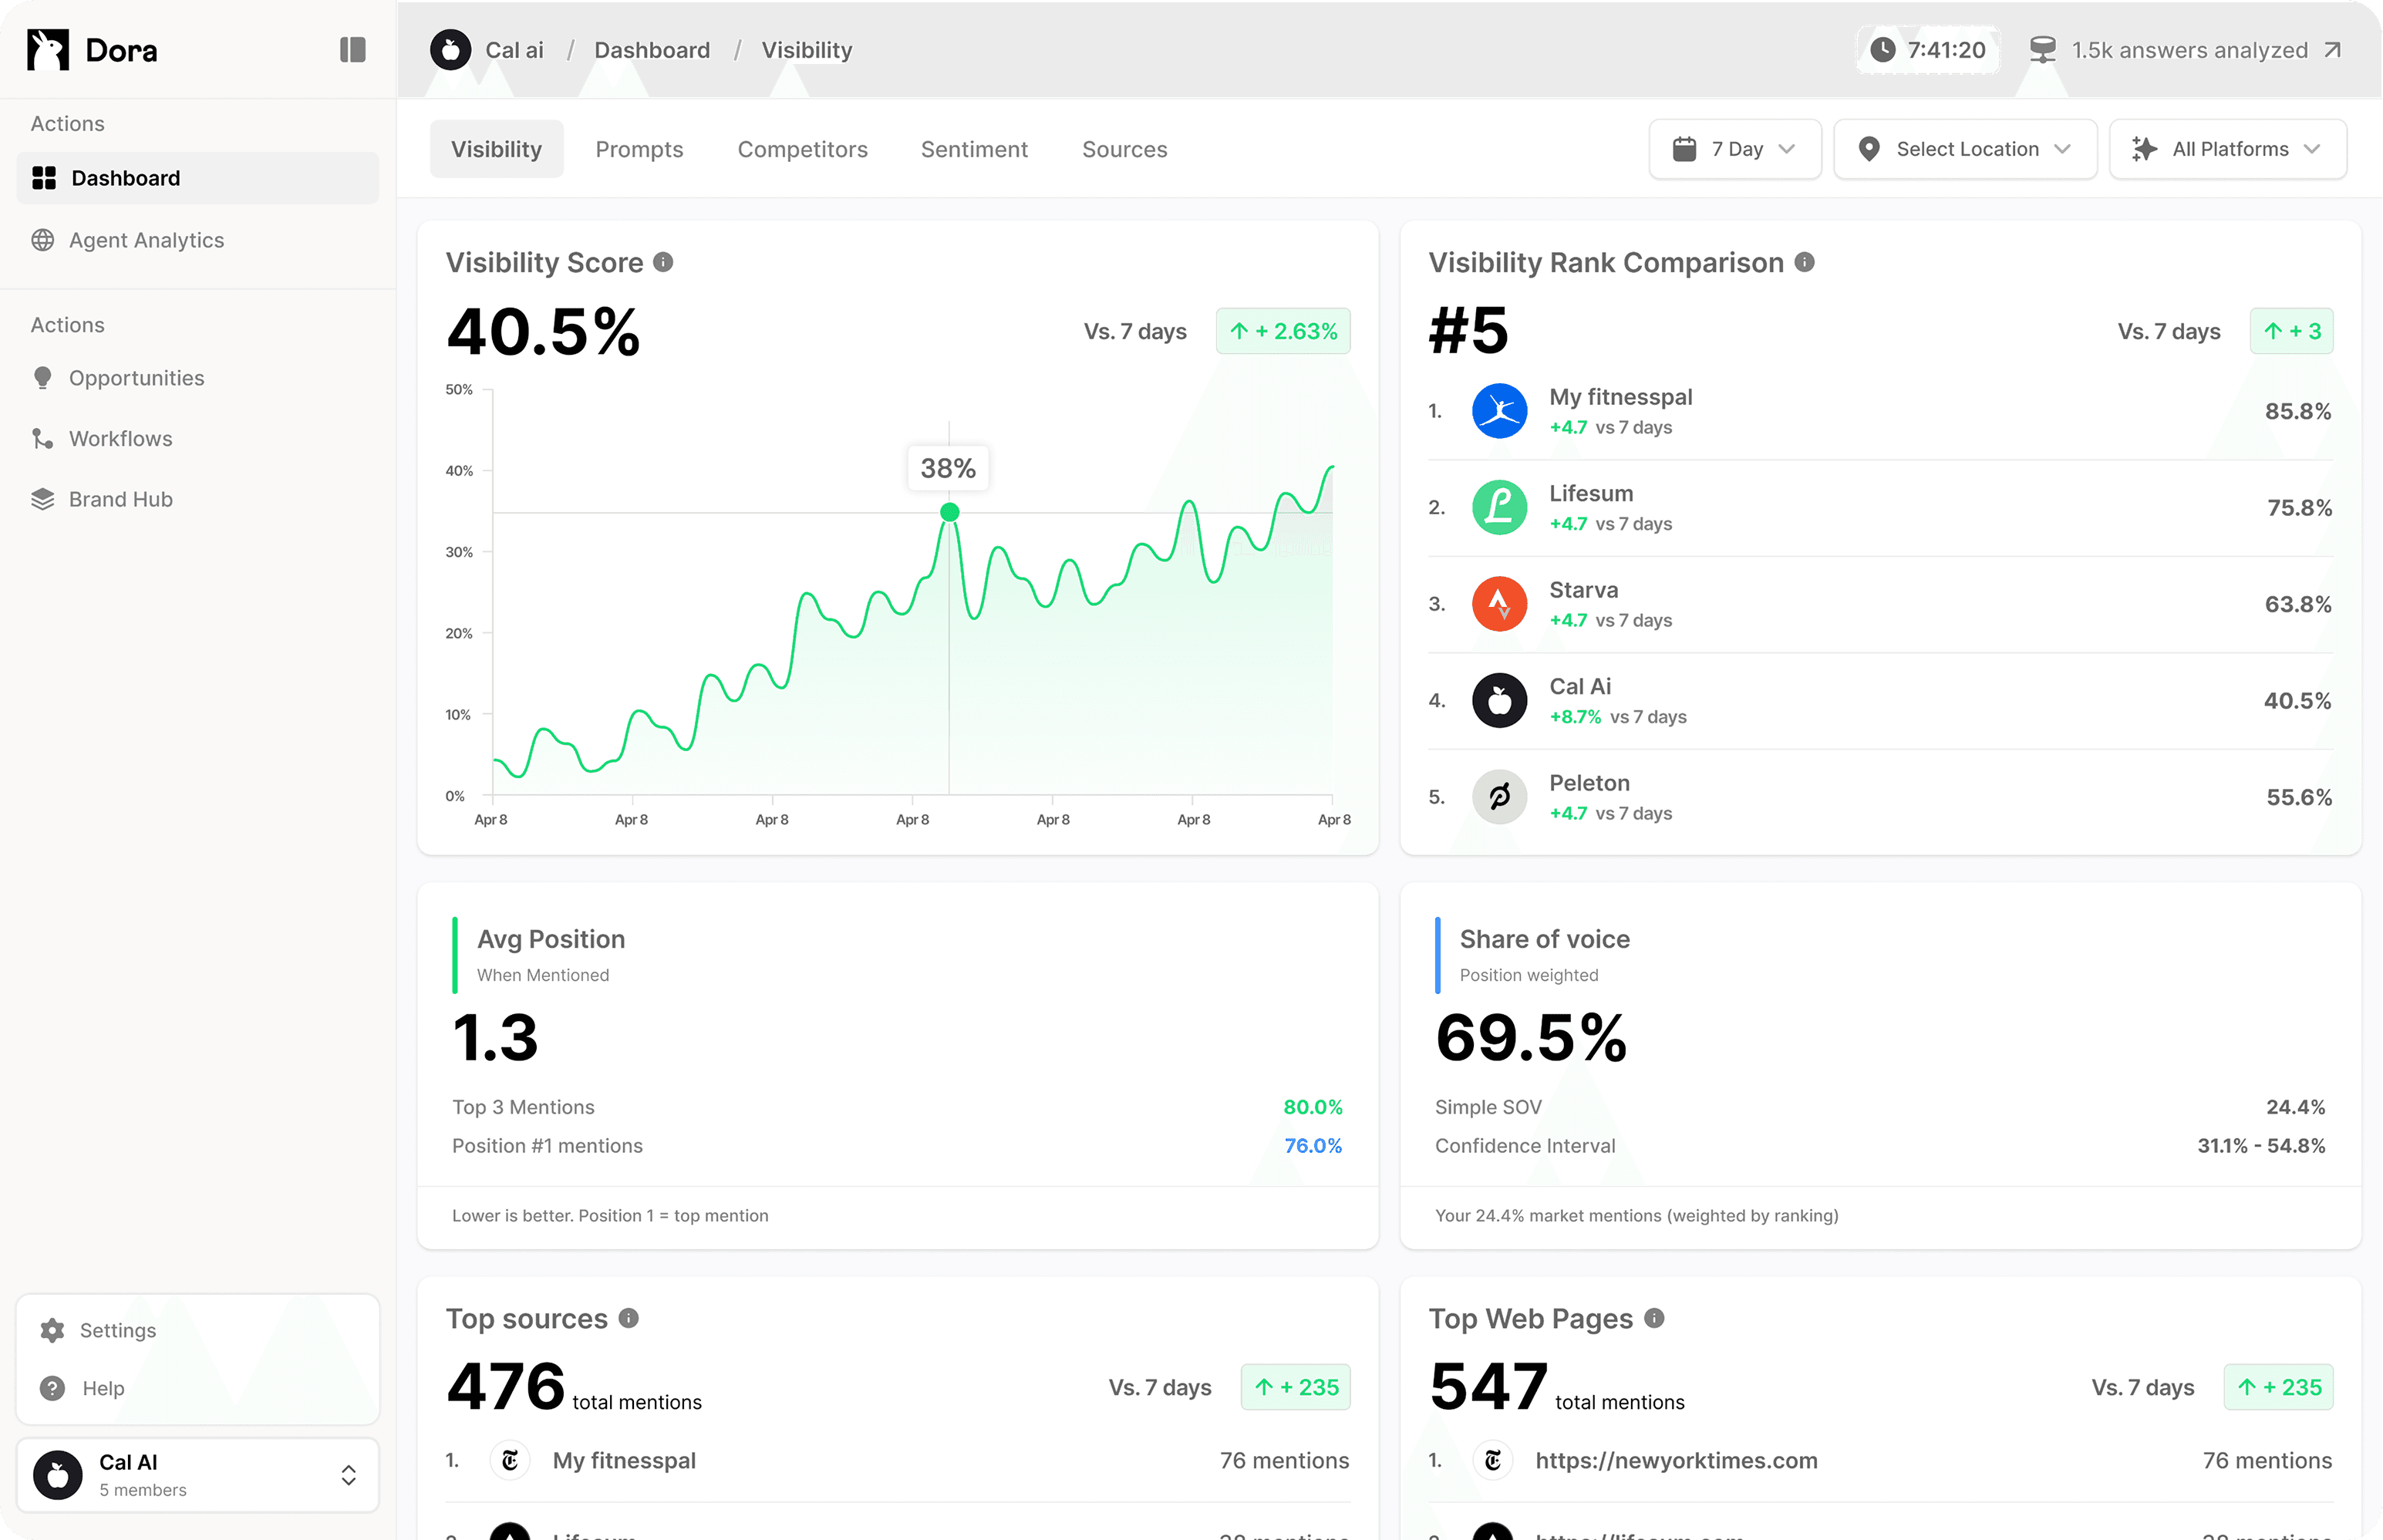Open the 7 Day date range dropdown

(x=1735, y=149)
